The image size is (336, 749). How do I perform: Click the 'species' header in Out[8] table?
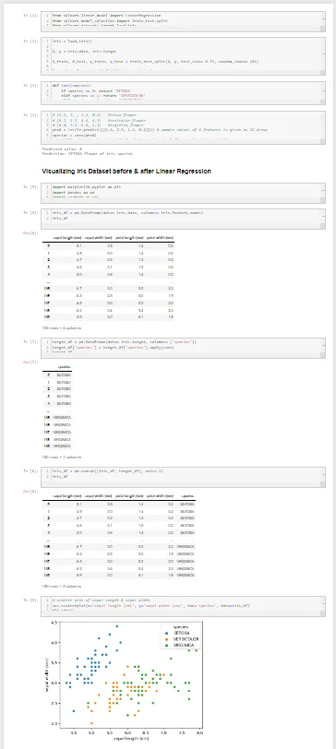point(187,496)
